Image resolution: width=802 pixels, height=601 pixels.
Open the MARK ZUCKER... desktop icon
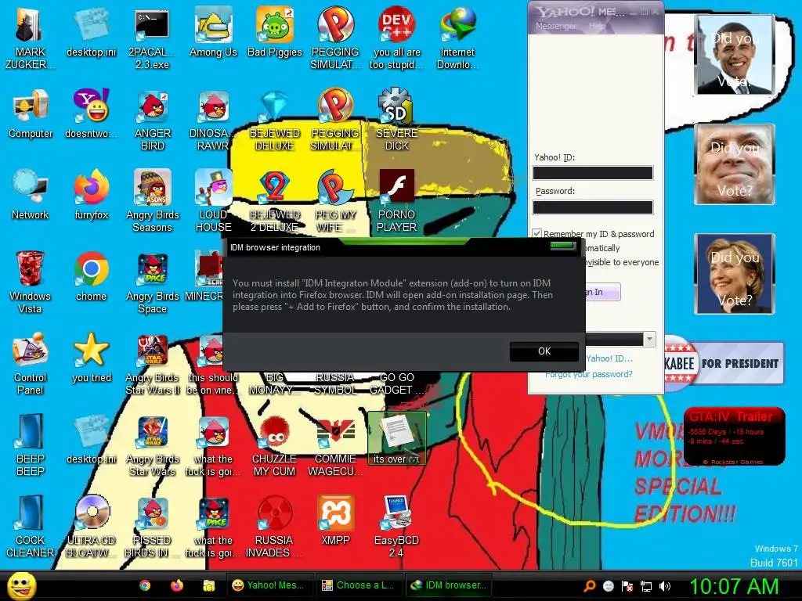coord(30,38)
